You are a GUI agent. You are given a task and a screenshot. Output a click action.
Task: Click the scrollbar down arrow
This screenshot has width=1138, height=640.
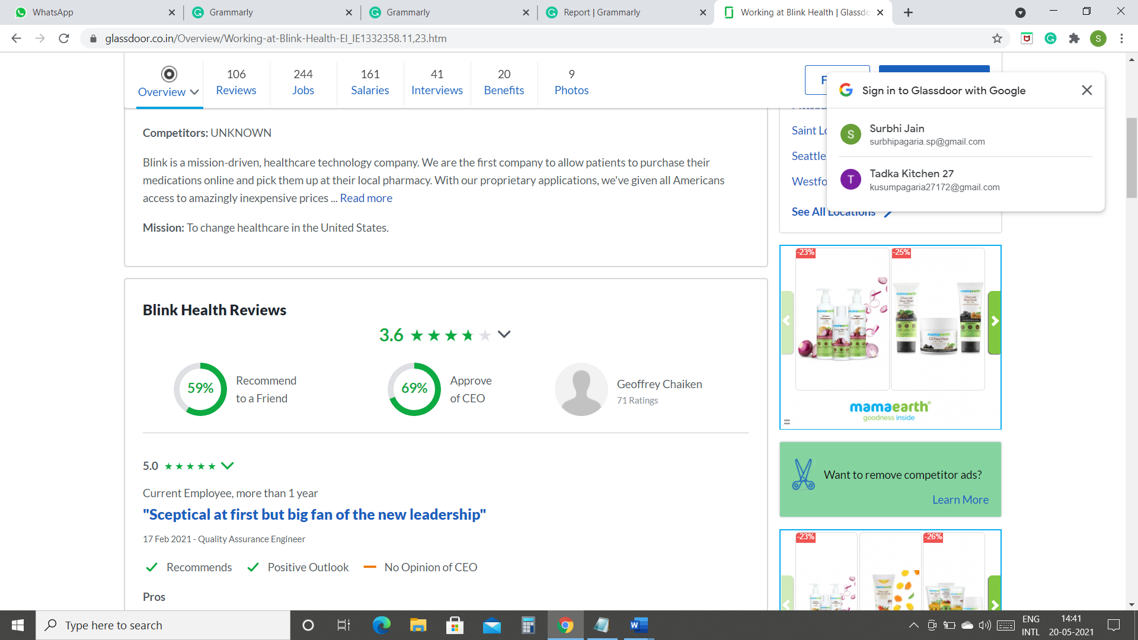point(1131,604)
